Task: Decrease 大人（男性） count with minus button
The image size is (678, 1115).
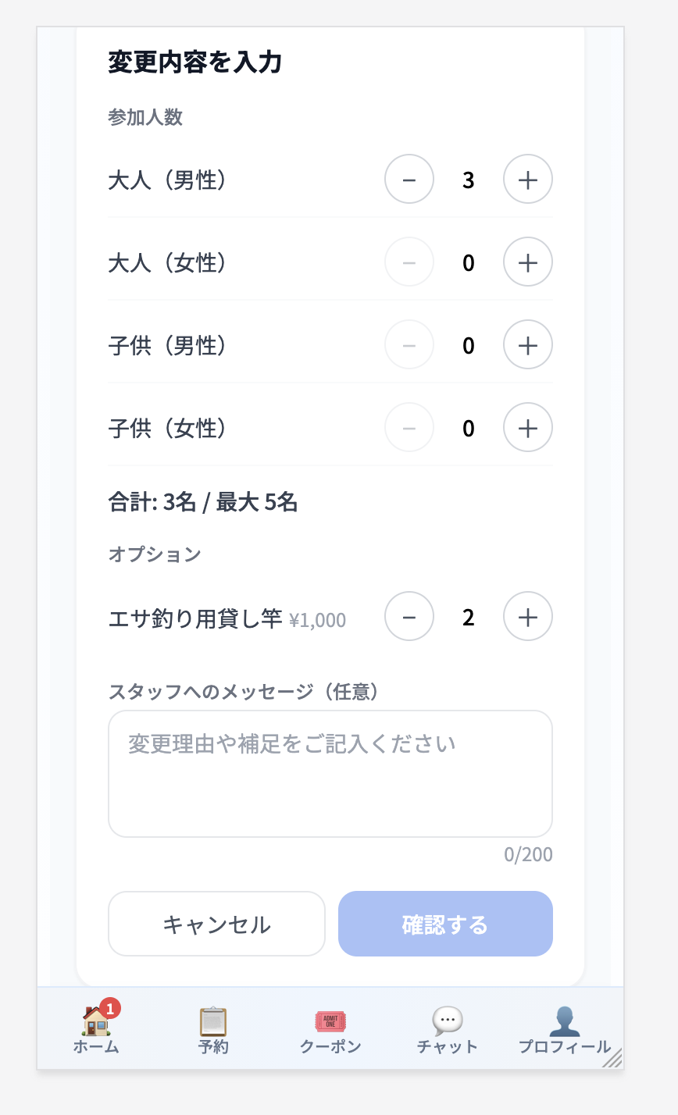Action: (x=409, y=180)
